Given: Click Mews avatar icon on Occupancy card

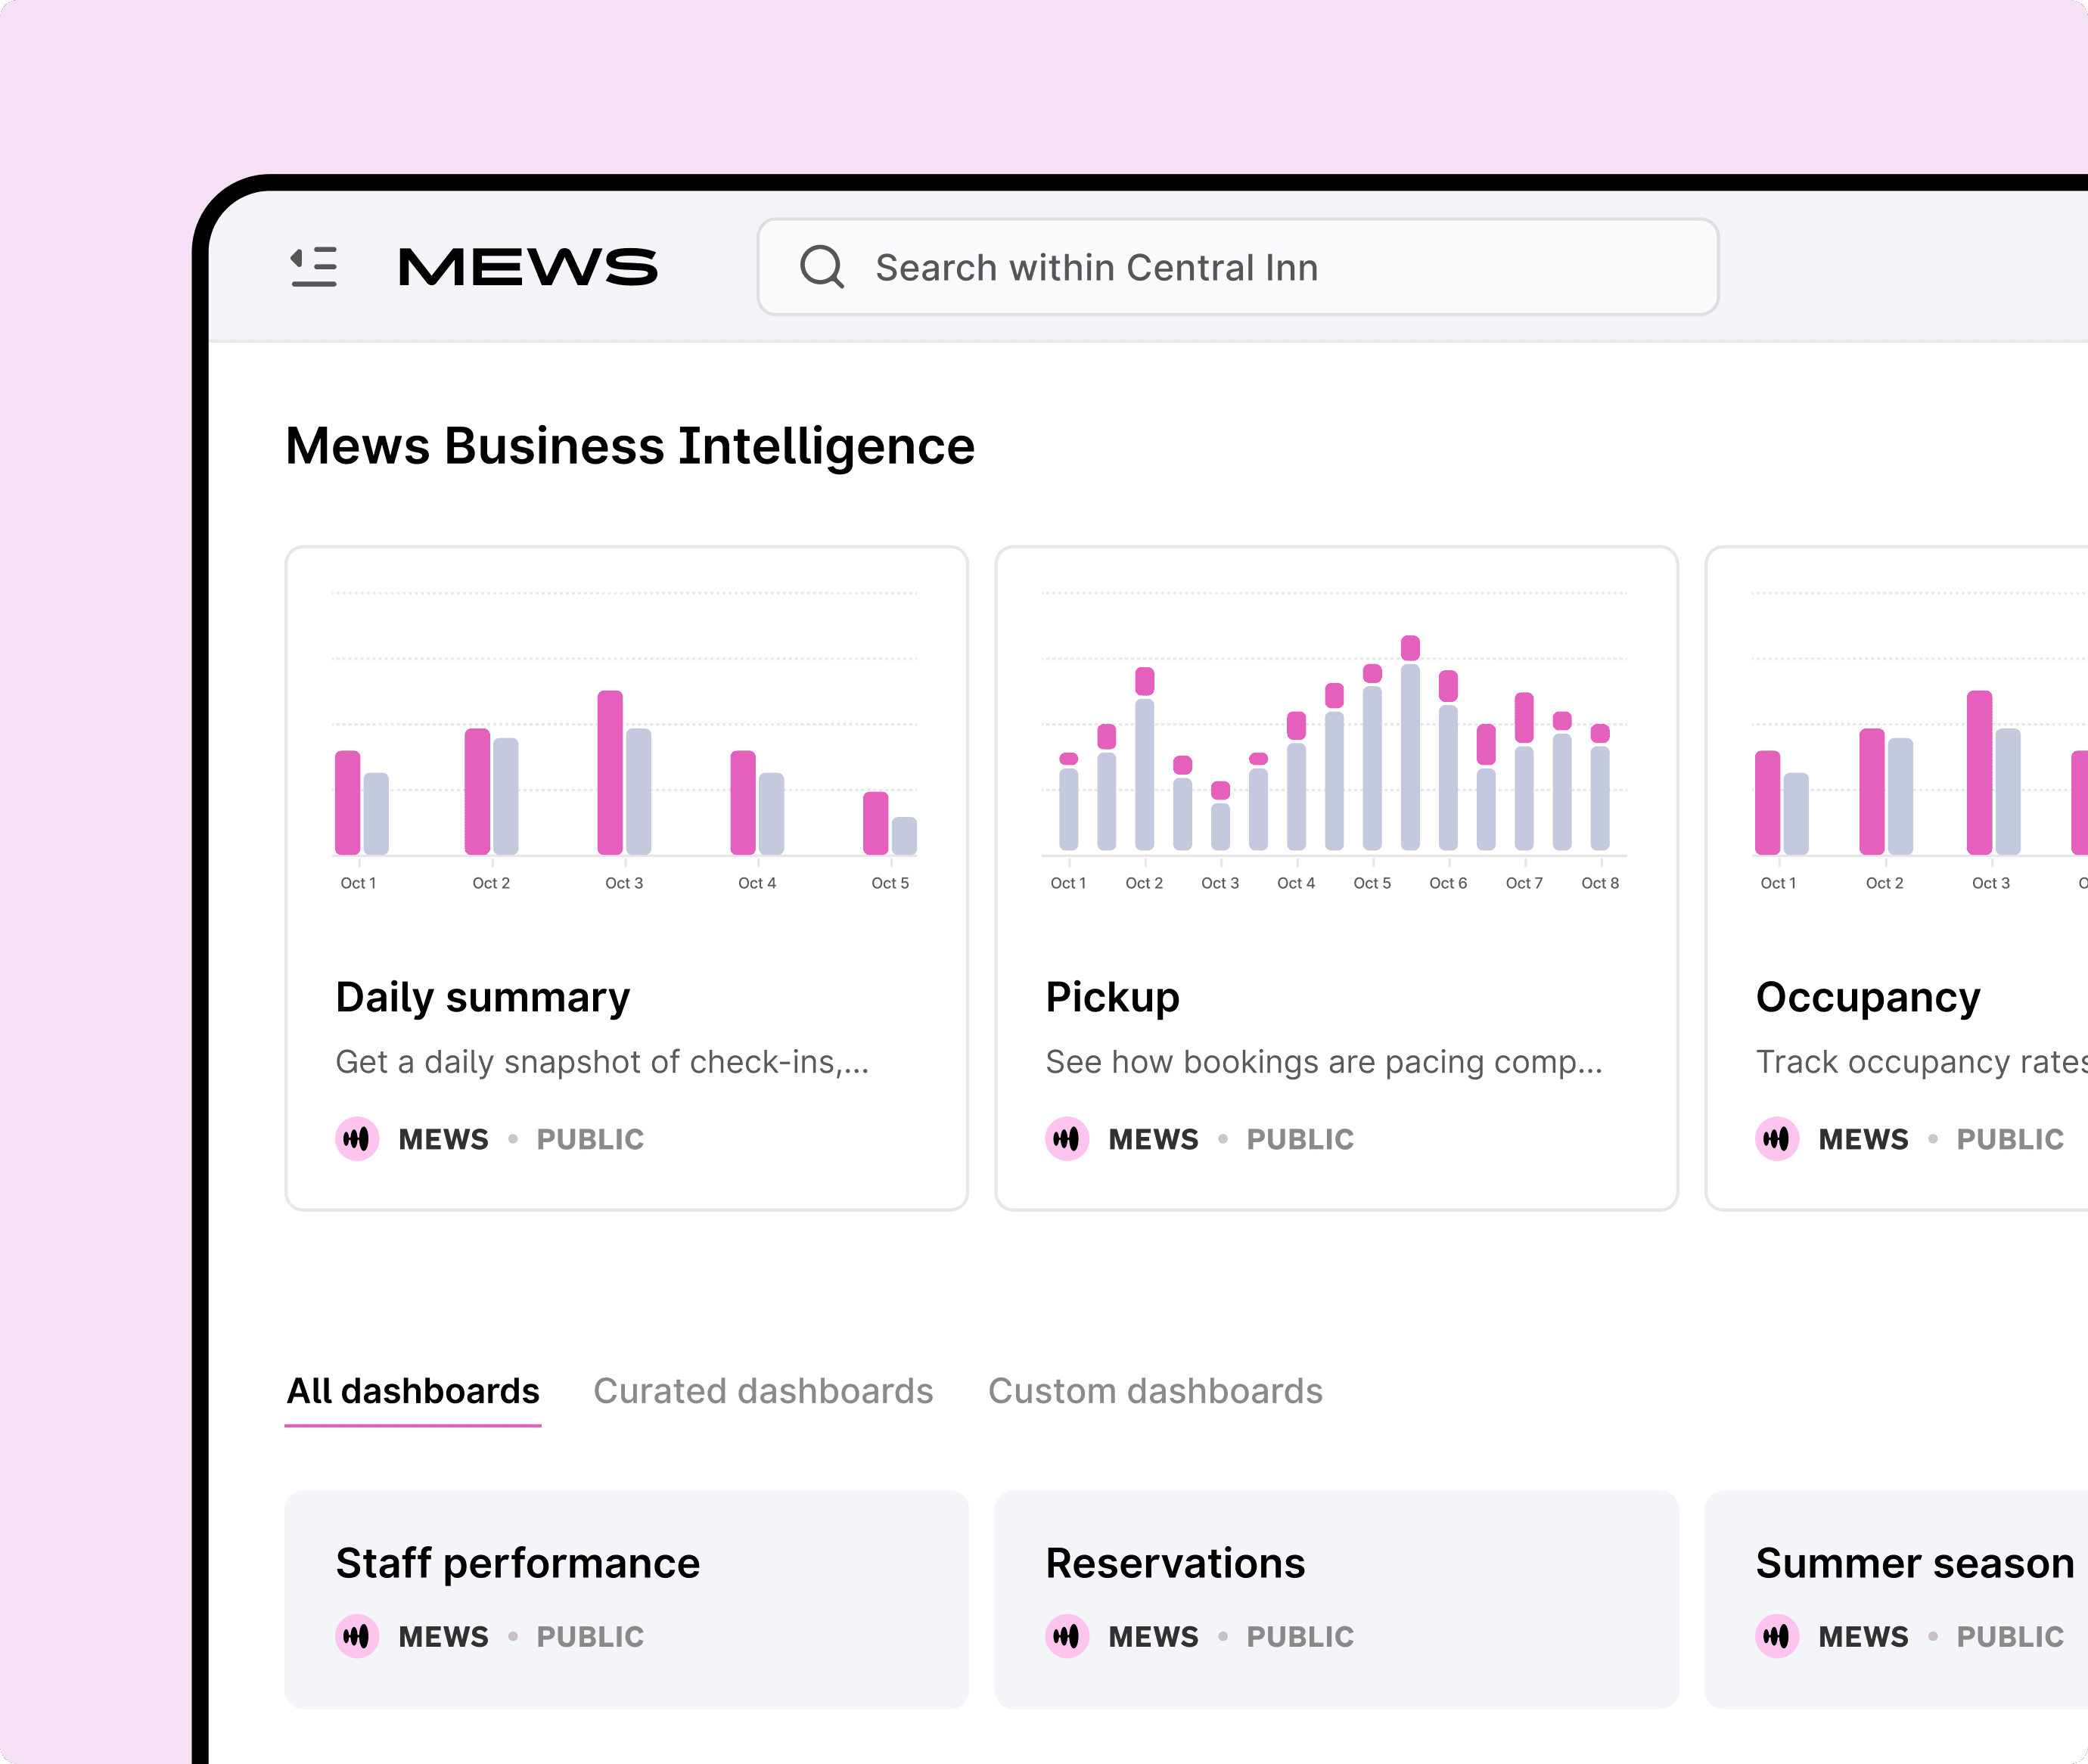Looking at the screenshot, I should [x=1777, y=1139].
